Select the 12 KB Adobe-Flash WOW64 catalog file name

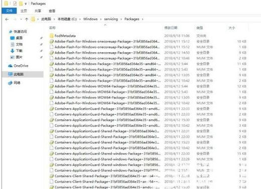click(107, 86)
